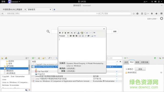Decrease indent in note editor

(86, 36)
